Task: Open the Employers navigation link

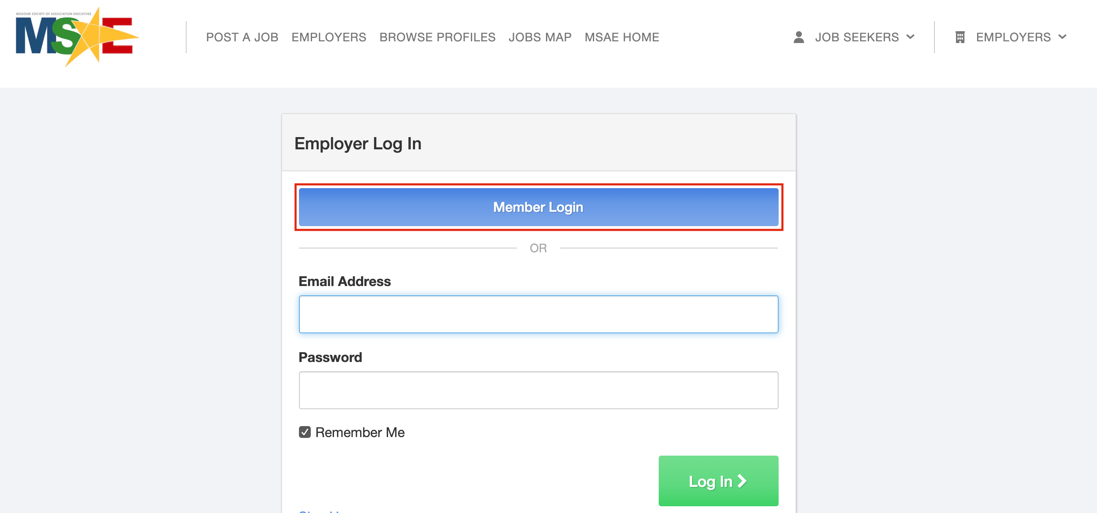Action: click(329, 37)
